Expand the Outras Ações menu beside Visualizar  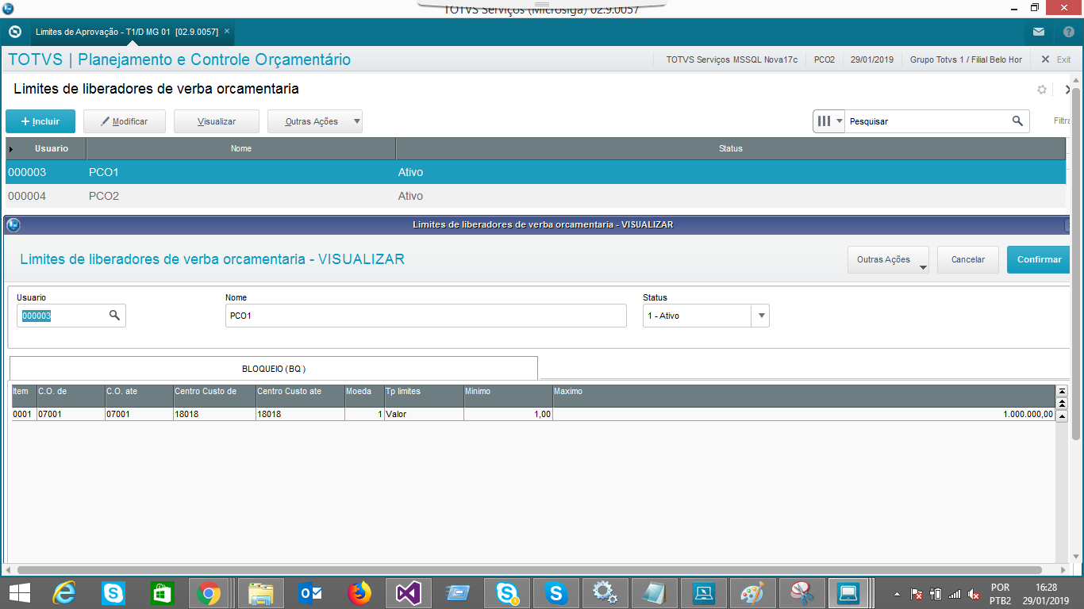(315, 121)
